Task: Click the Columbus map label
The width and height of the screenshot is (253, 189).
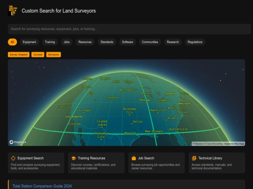Action: point(162,100)
